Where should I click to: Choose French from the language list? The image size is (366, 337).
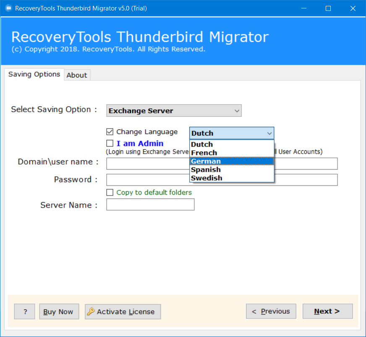click(232, 153)
